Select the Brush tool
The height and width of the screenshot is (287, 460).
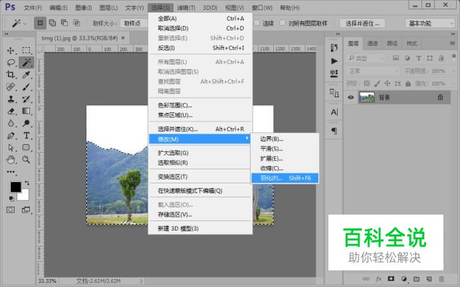[26, 87]
